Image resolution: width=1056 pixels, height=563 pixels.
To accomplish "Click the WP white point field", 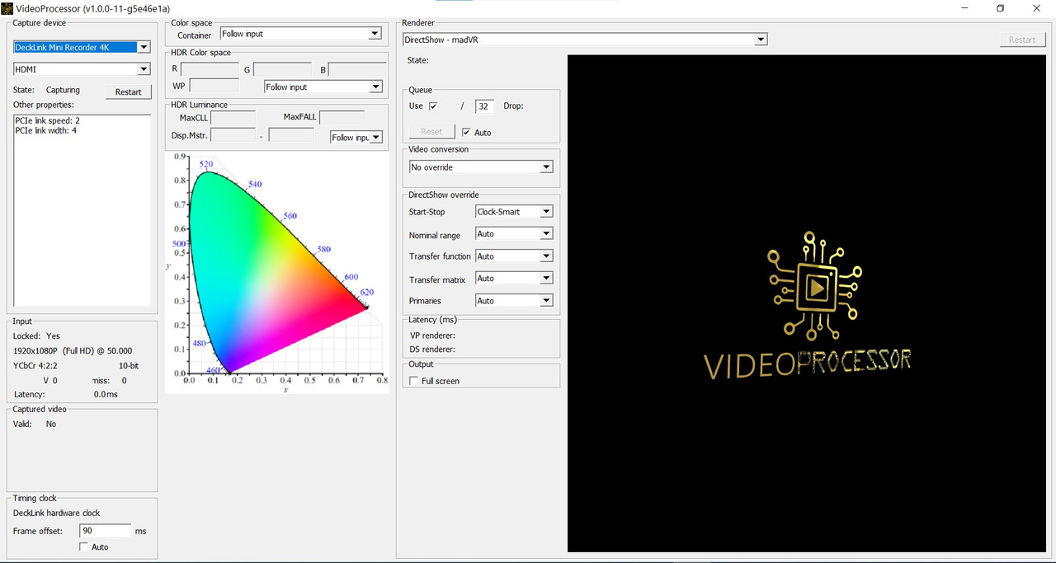I will (214, 86).
